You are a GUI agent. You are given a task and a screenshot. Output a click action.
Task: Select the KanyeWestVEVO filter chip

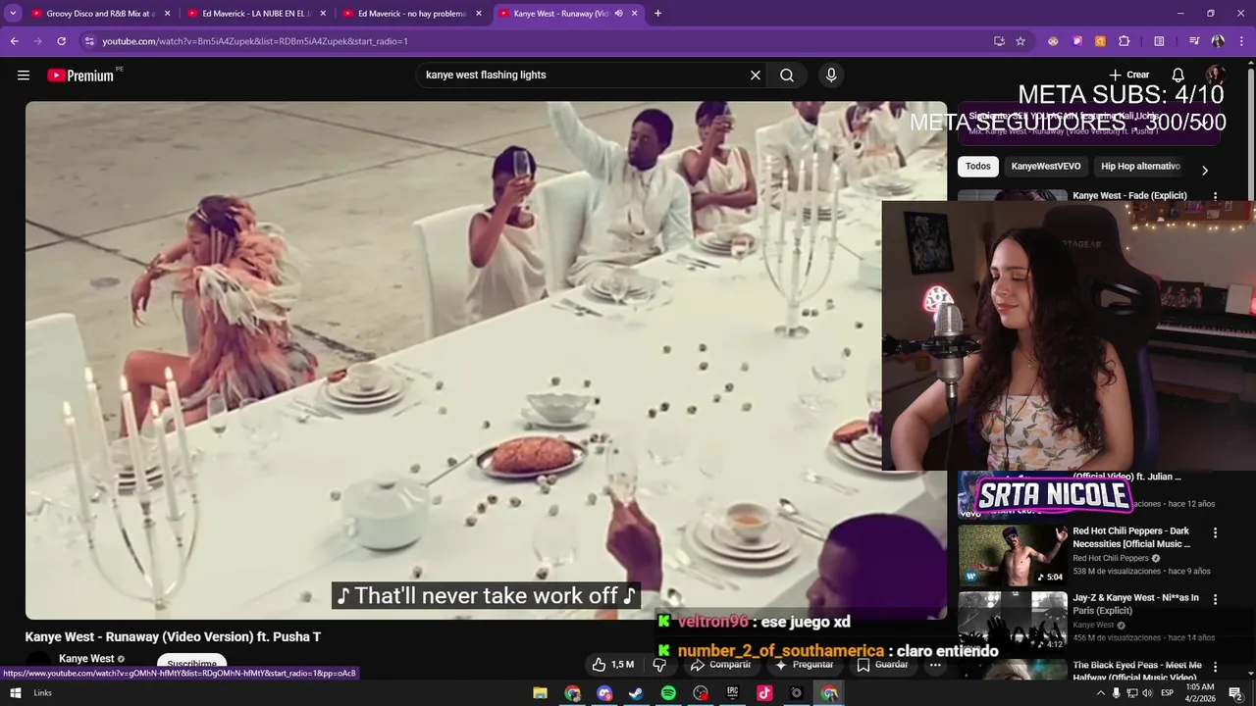tap(1046, 167)
